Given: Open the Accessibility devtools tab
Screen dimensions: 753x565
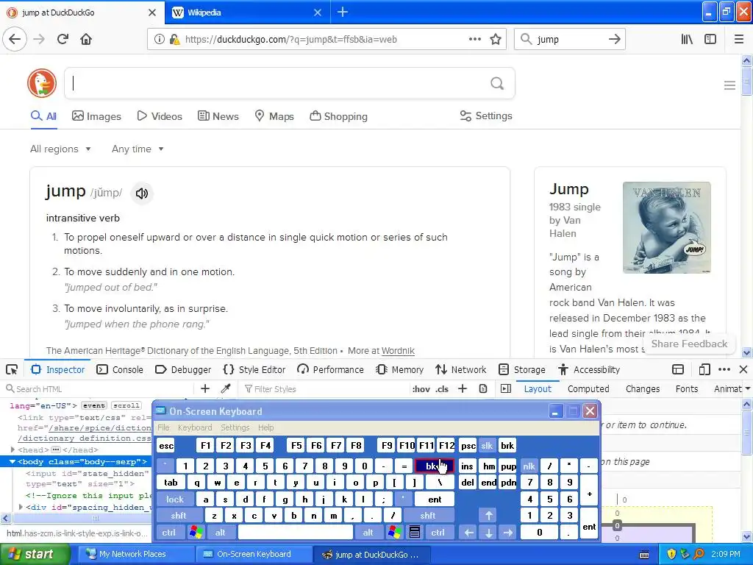Looking at the screenshot, I should (589, 369).
